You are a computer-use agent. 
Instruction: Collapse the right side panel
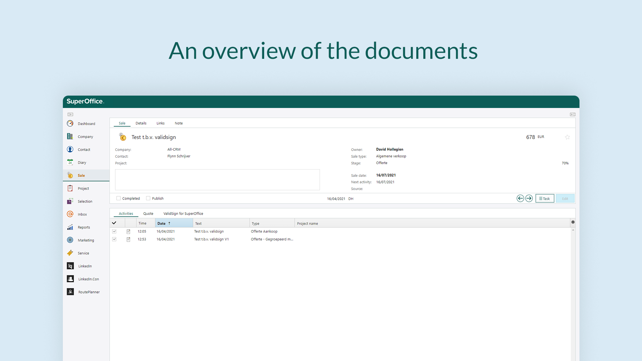(572, 114)
